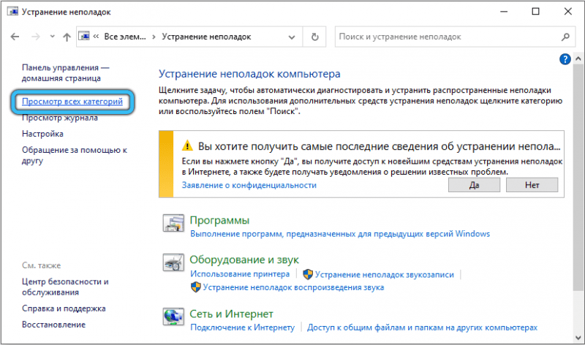Click breadcrumb 'Все элем...'

pos(125,37)
